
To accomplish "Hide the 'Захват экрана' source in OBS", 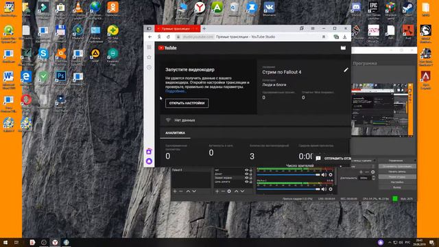I will [x=247, y=178].
